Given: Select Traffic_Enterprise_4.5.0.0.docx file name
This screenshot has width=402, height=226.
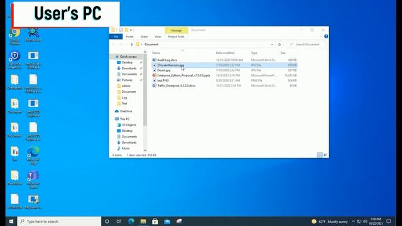Looking at the screenshot, I should point(176,85).
